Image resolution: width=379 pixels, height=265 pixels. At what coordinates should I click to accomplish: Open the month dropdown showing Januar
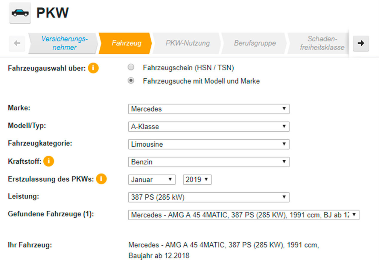pos(152,179)
